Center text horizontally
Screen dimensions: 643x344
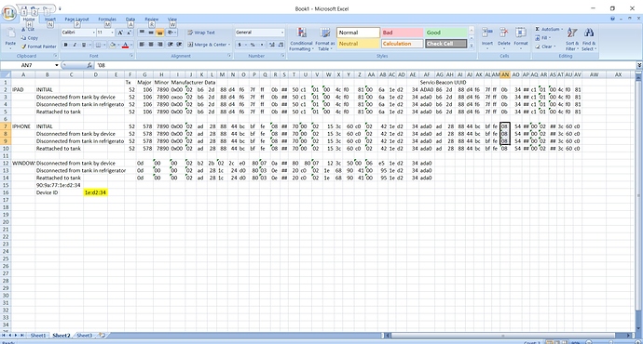tap(151, 45)
